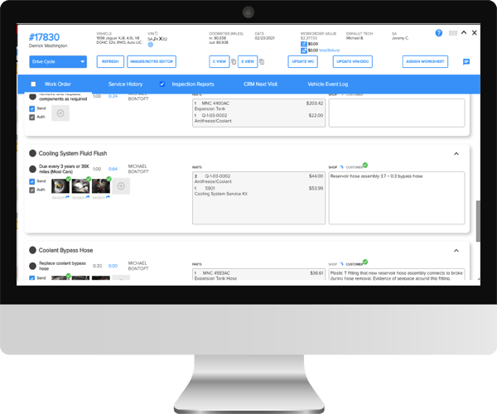Add image to components as required job
This screenshot has width=497, height=414.
tap(60, 113)
